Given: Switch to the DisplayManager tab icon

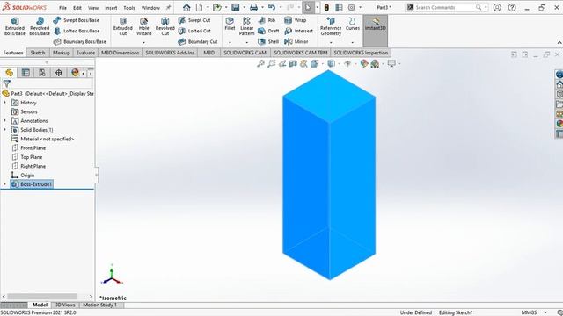Looking at the screenshot, I should tap(75, 73).
